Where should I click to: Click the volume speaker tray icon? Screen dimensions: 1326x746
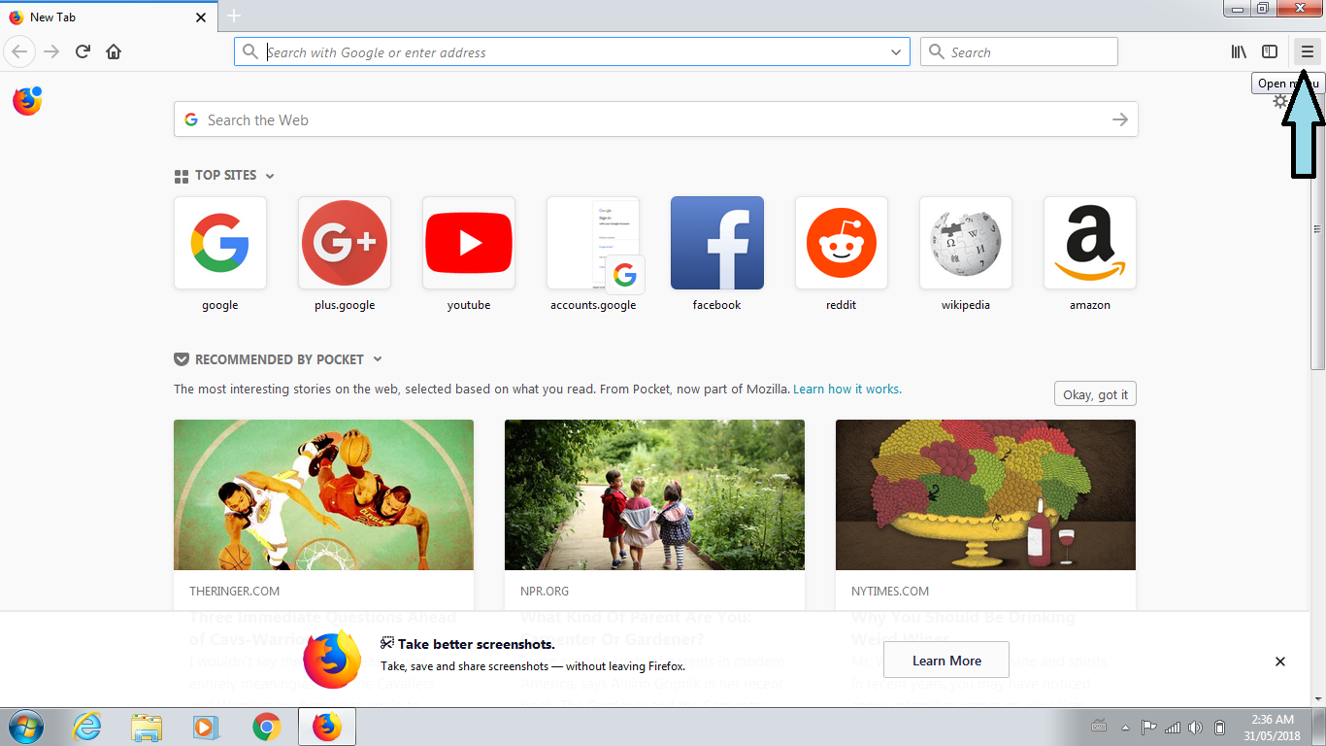(x=1196, y=728)
